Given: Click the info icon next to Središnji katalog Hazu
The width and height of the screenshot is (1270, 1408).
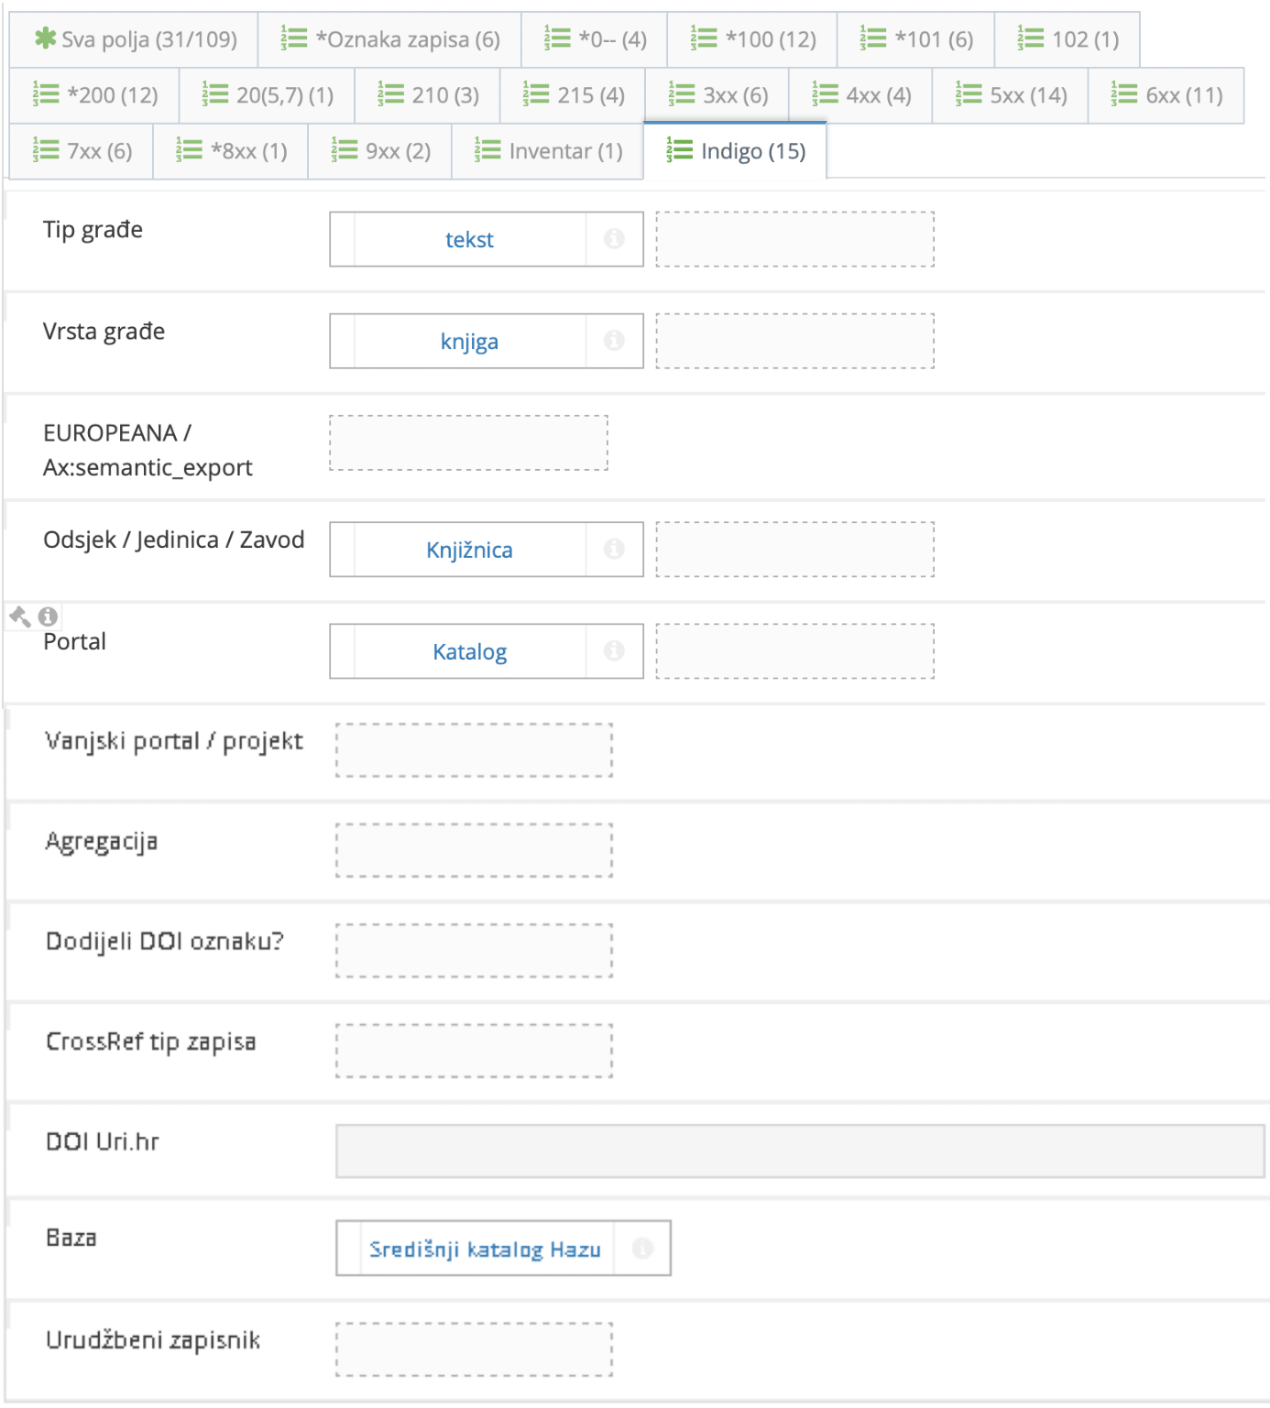Looking at the screenshot, I should [641, 1248].
